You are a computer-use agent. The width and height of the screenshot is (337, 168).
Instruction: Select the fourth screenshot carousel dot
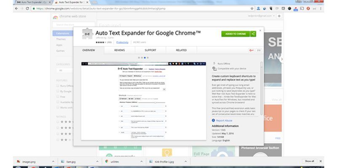point(148,58)
